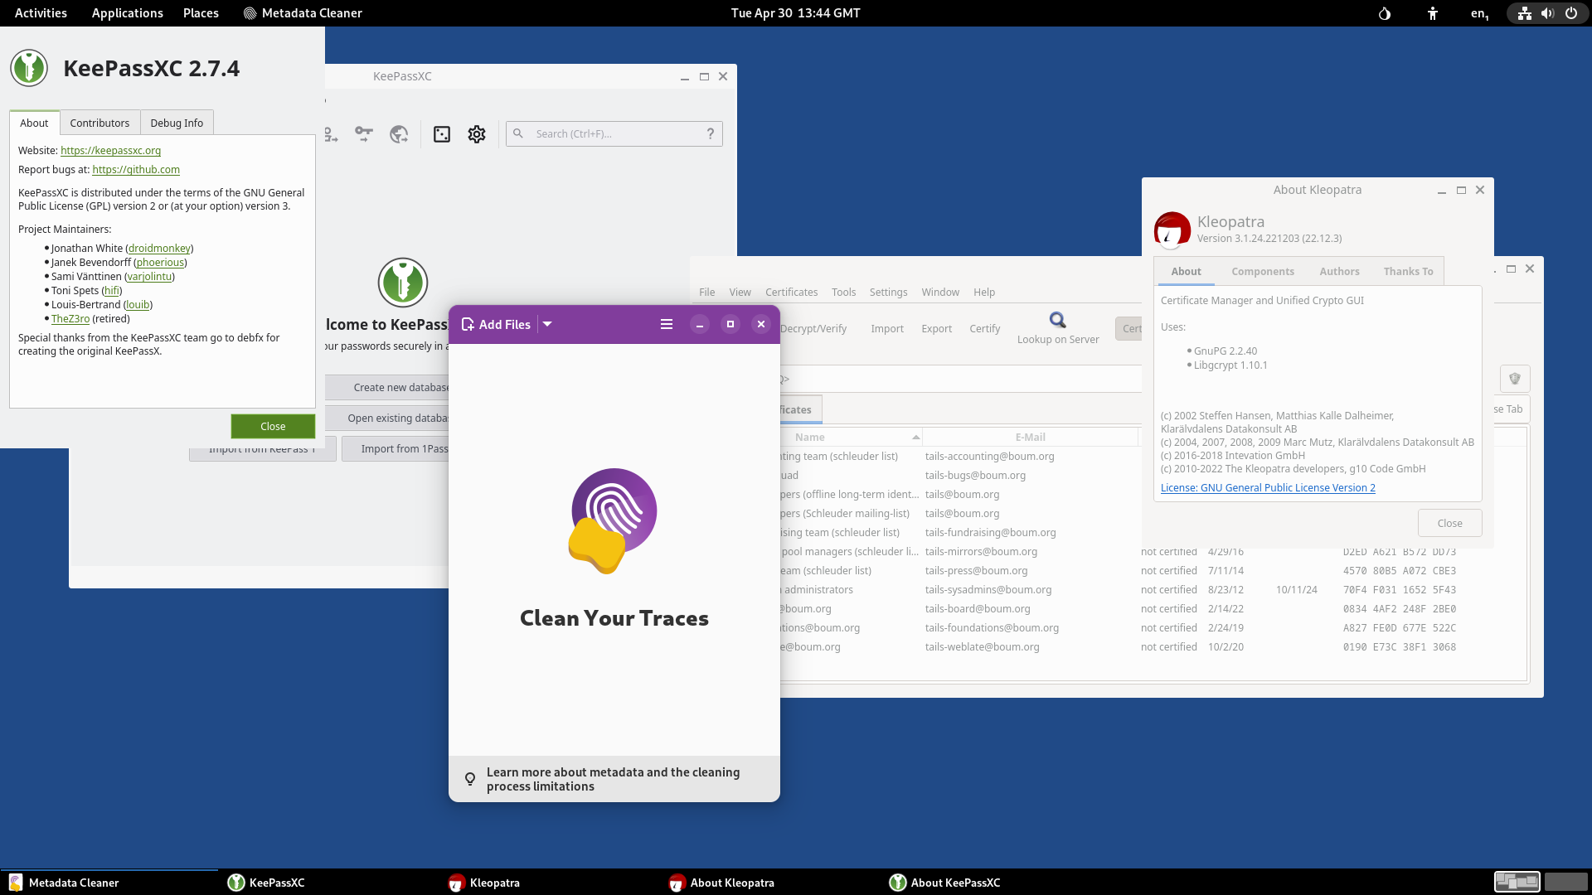Click the KeePassXC Contributors tab

[99, 123]
